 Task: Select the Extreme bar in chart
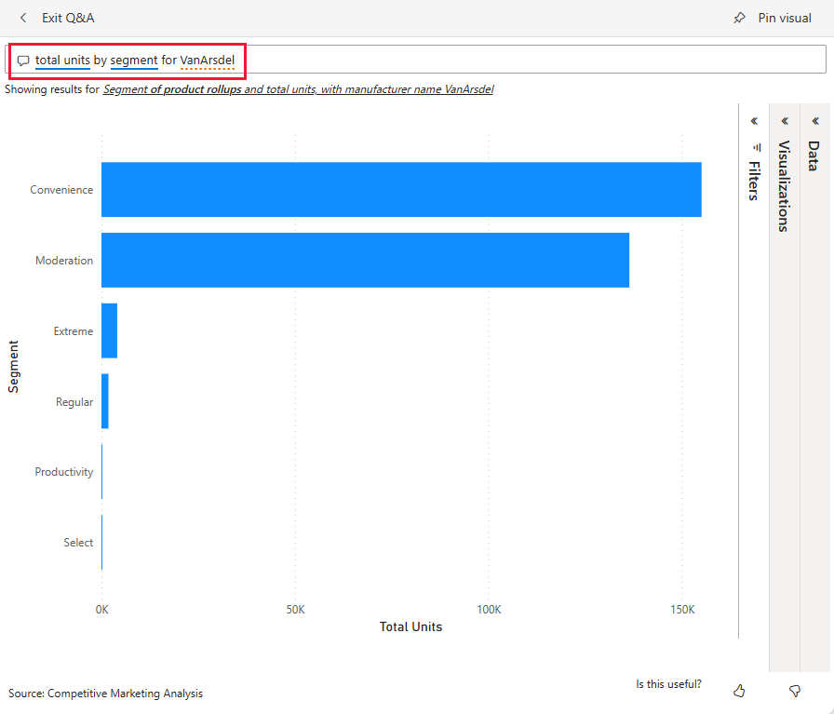tap(110, 330)
